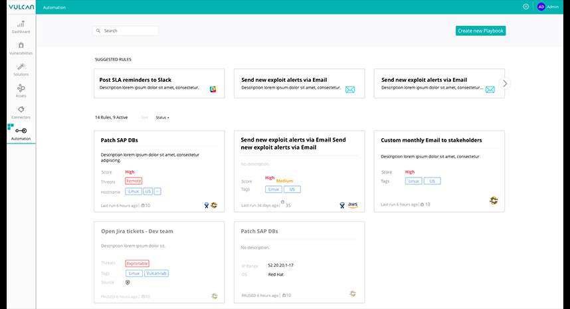Click the Remote threat tag
The width and height of the screenshot is (570, 309).
click(x=134, y=181)
